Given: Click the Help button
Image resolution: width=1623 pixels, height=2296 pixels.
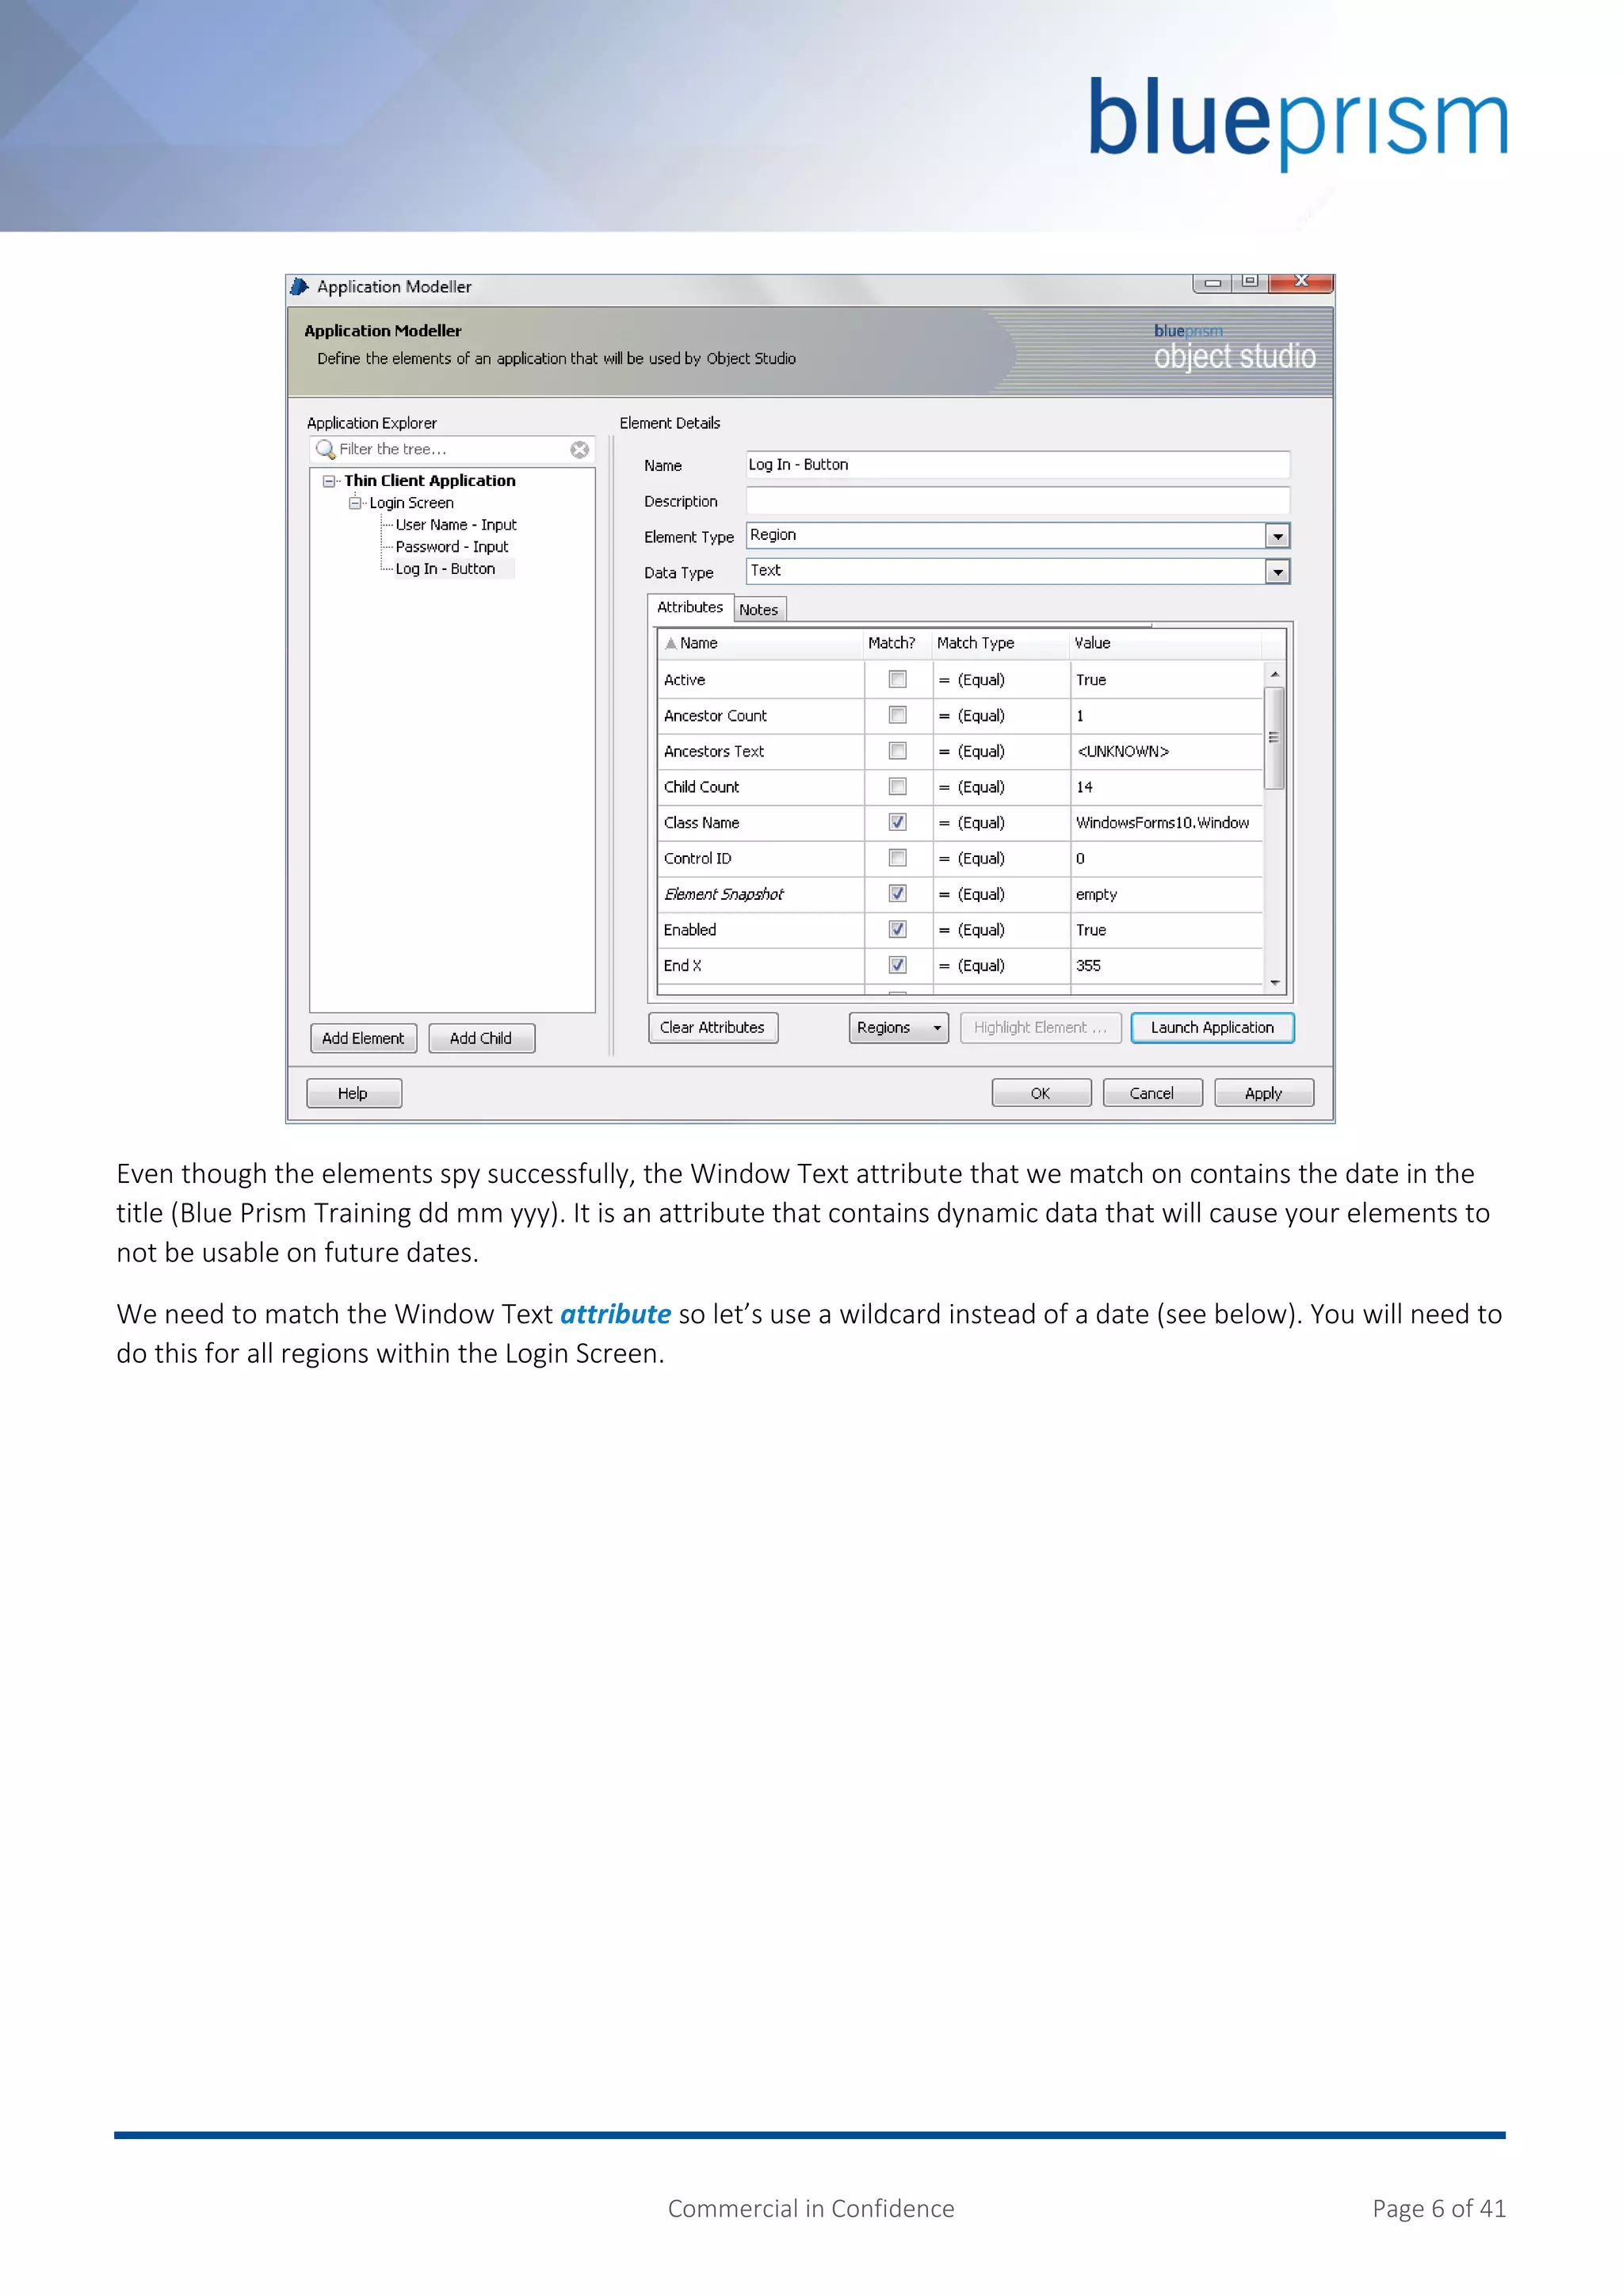Looking at the screenshot, I should tap(353, 1094).
